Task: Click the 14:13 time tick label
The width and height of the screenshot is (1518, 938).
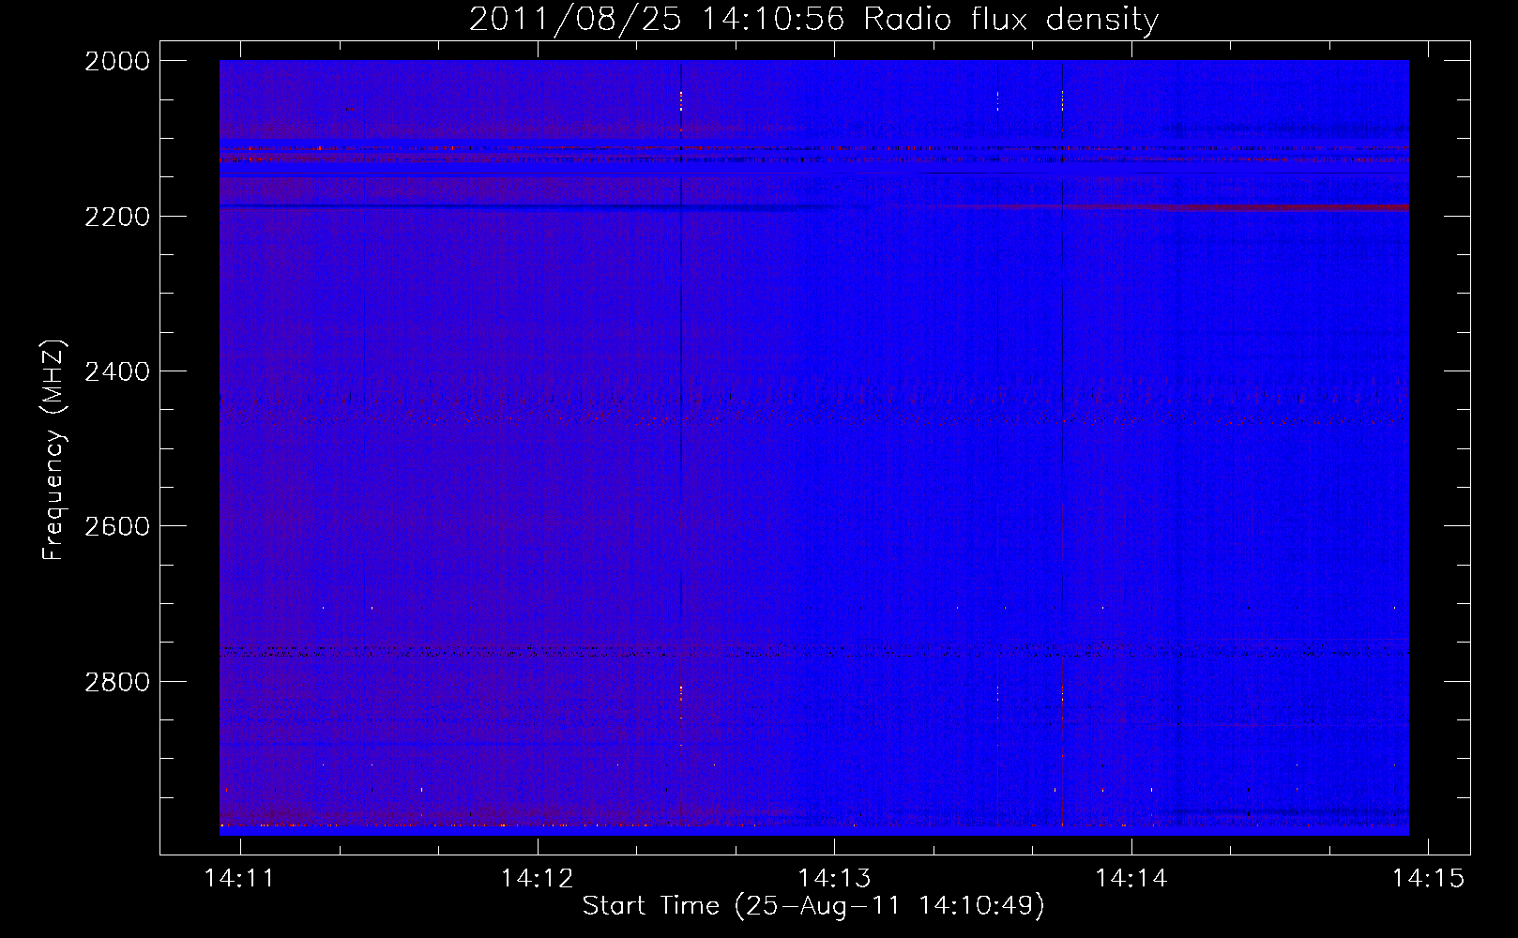Action: [834, 878]
